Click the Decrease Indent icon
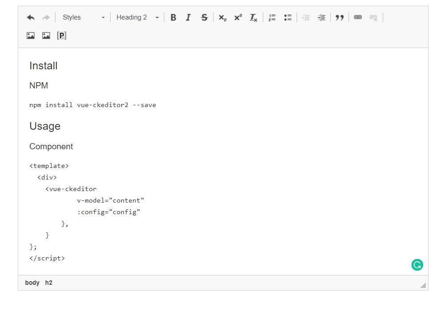Viewport: 444px width, 311px height. pos(306,18)
